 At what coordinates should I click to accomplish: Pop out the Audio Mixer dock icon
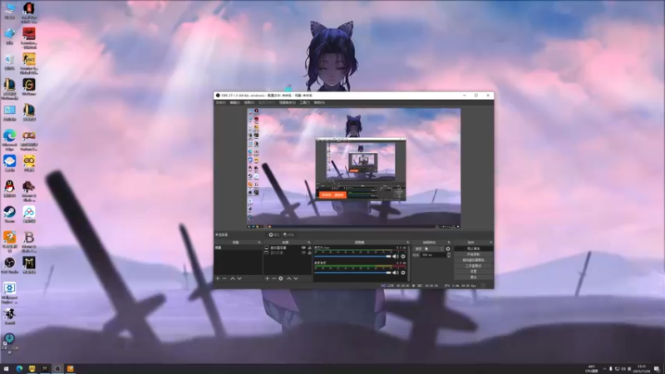coord(407,243)
